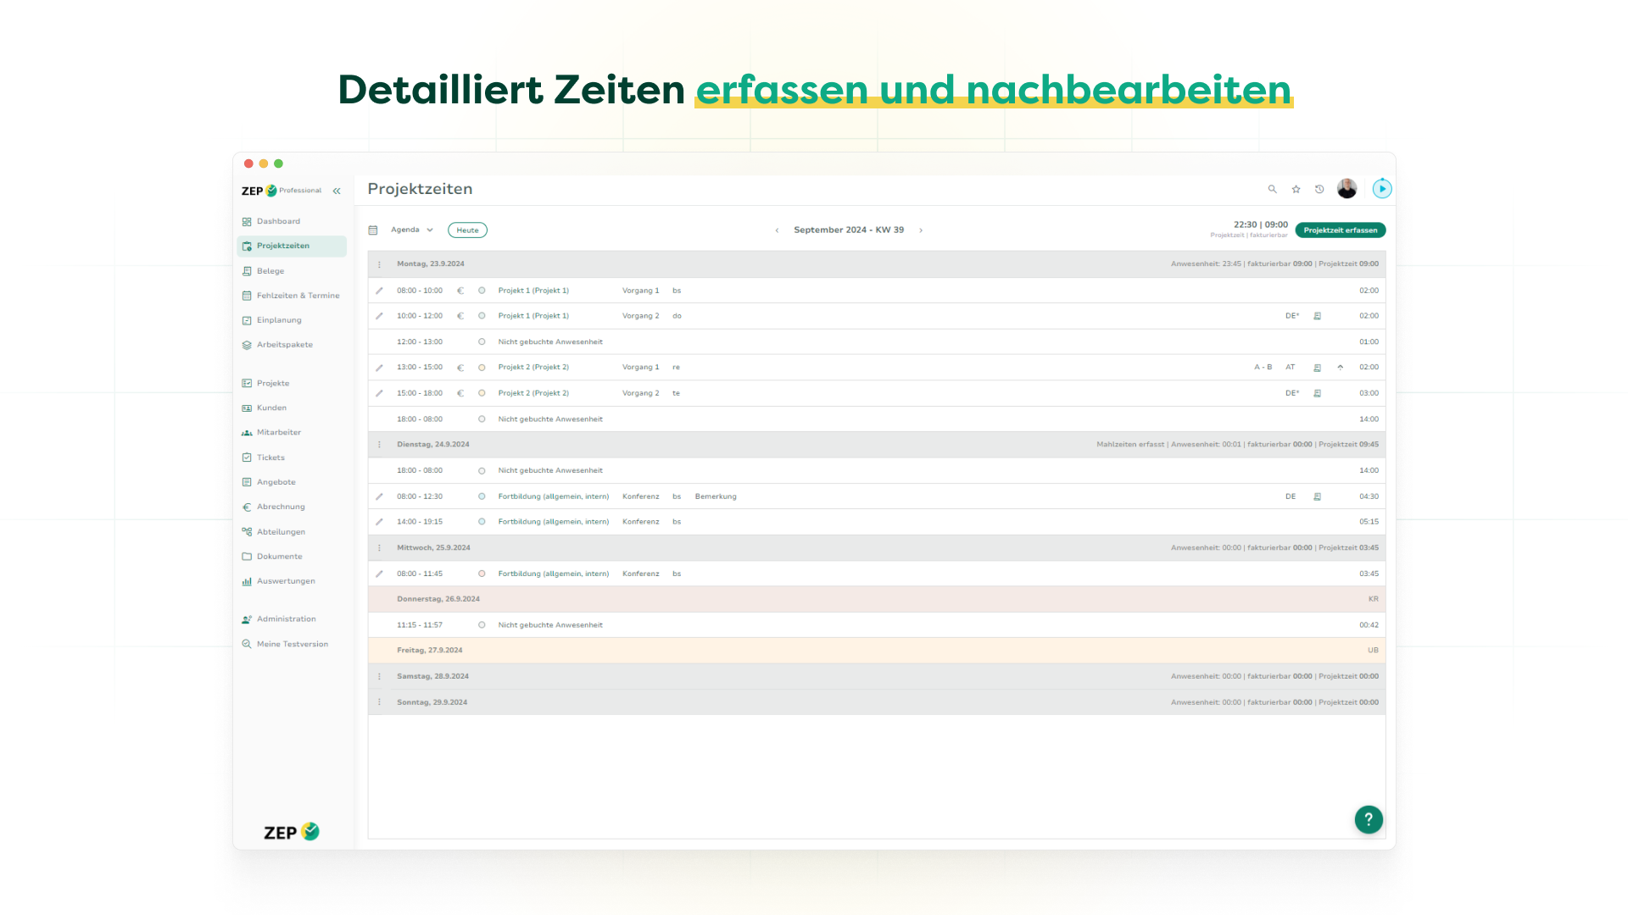
Task: Open the three-dot menu for Montag, 23.9.2024
Action: 379,264
